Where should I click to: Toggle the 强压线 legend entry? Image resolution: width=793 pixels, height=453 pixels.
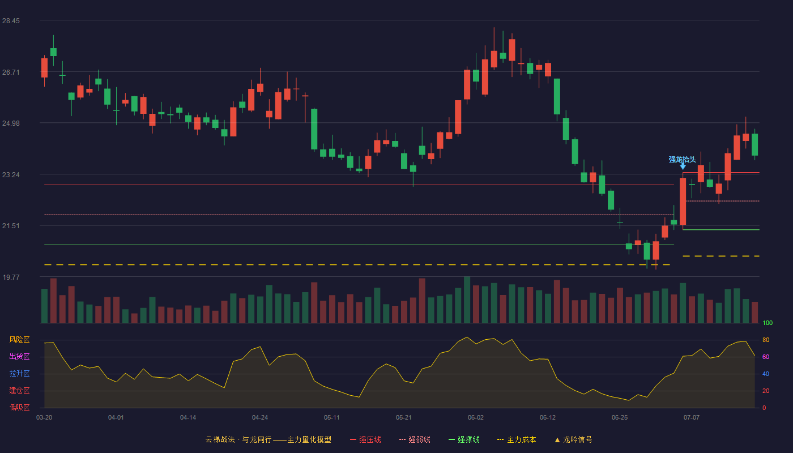(x=365, y=439)
